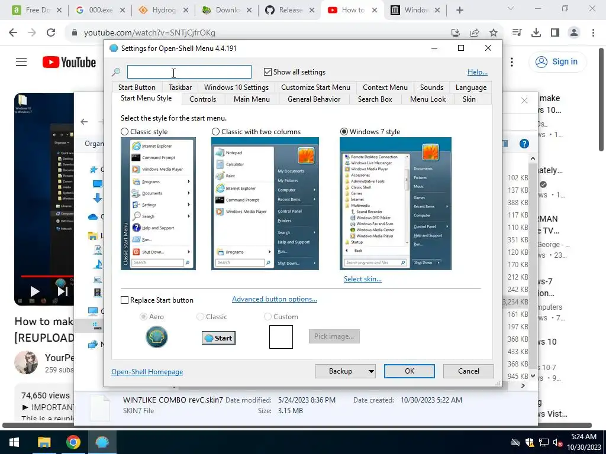
Task: Click Explorer file list scroll-up arrow
Action: point(533,158)
